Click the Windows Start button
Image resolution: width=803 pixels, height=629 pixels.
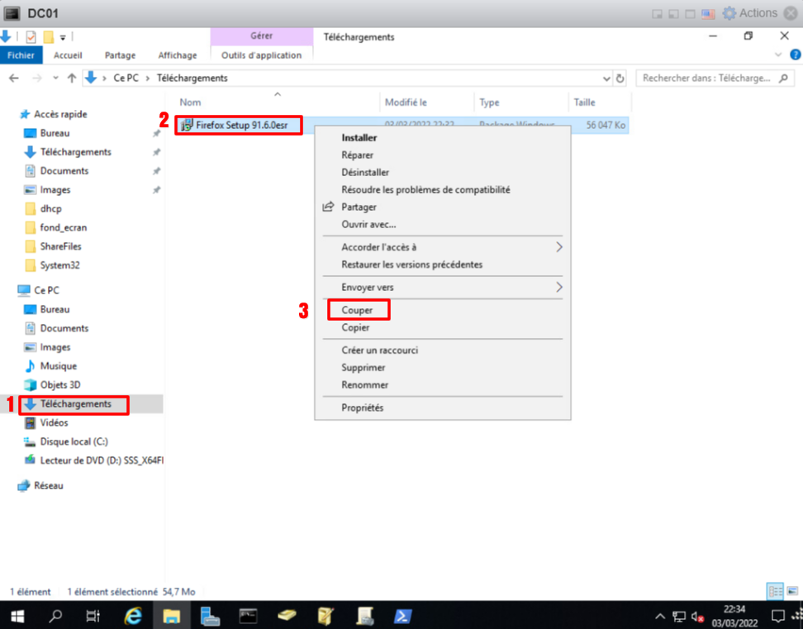pyautogui.click(x=17, y=616)
